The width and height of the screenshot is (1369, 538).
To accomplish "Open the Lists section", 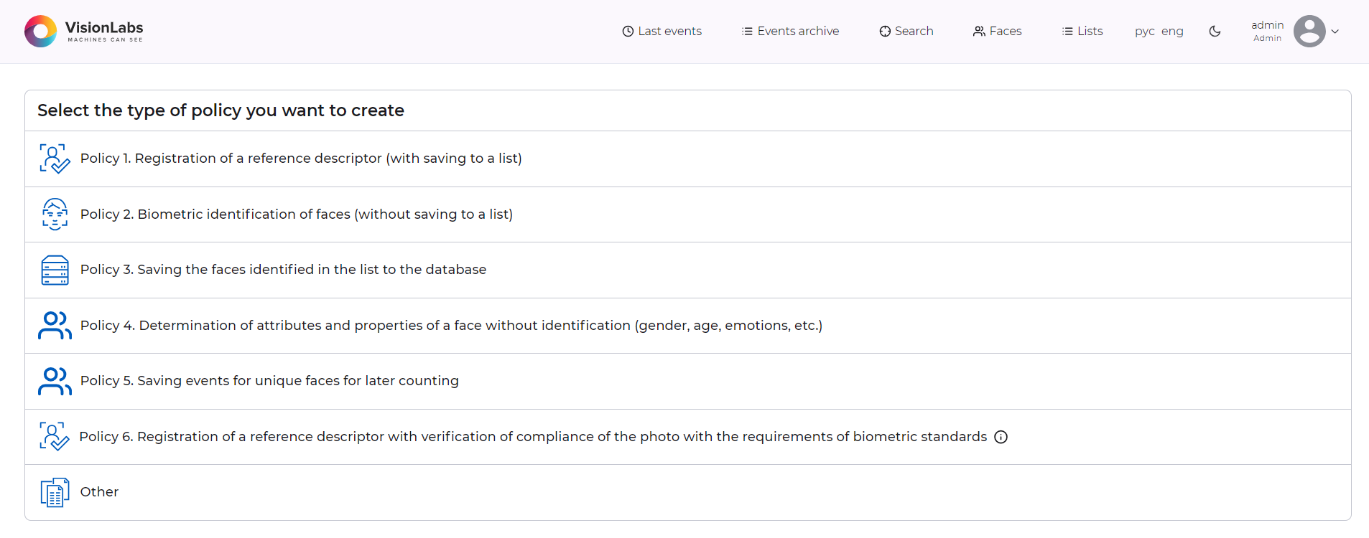I will click(x=1082, y=31).
